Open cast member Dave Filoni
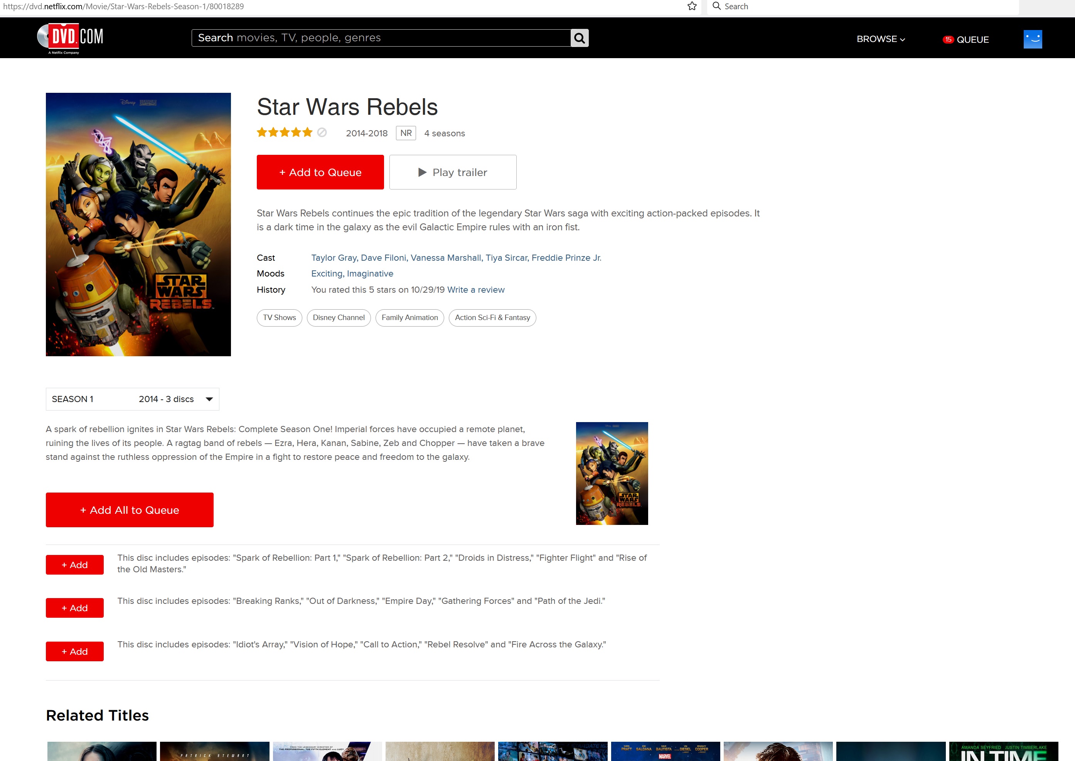This screenshot has height=761, width=1075. (384, 258)
